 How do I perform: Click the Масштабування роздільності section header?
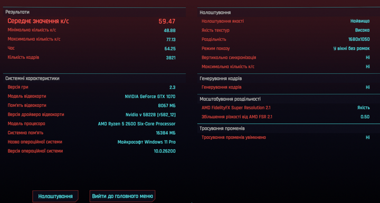(x=230, y=99)
